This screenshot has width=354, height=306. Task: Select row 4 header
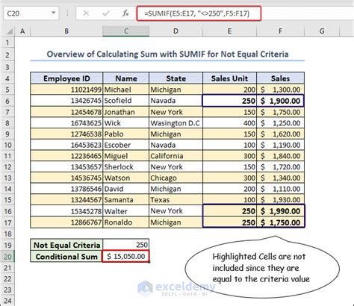pyautogui.click(x=7, y=78)
